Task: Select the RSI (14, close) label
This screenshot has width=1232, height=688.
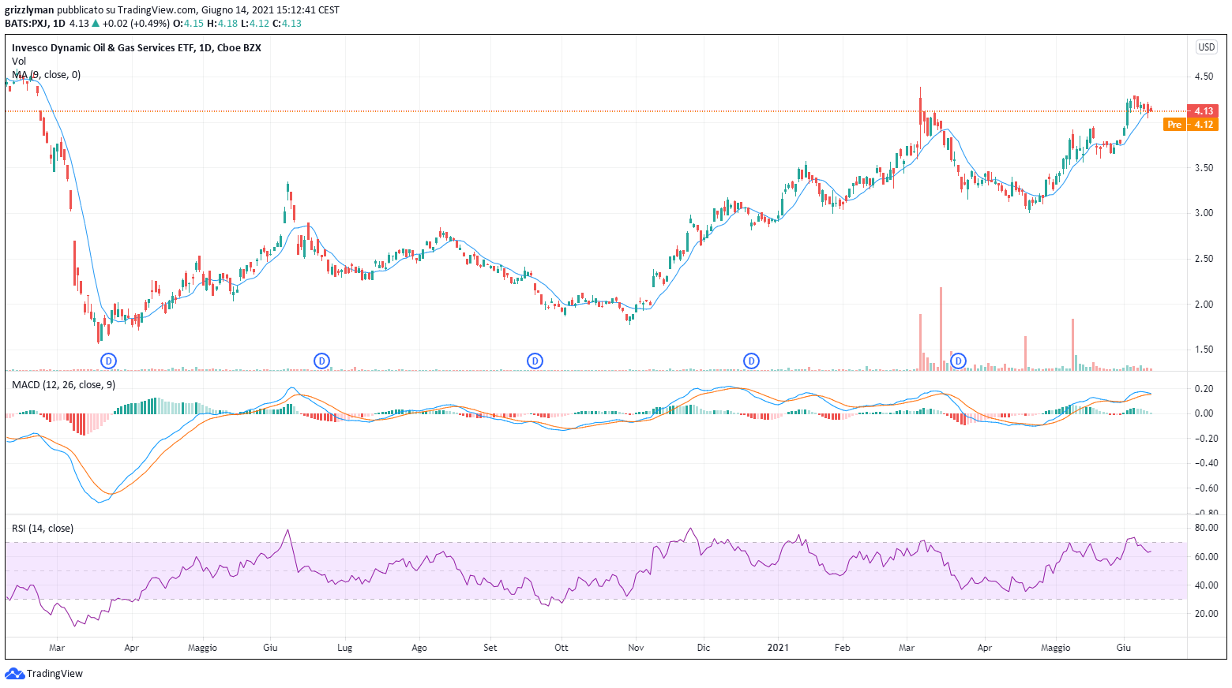Action: tap(43, 529)
